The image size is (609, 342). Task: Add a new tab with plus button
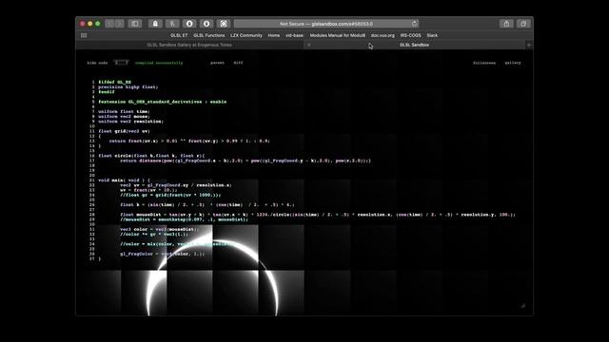point(529,45)
